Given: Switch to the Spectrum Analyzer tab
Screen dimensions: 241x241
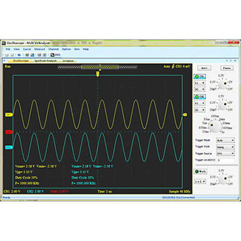Looking at the screenshot, I should [x=45, y=61].
